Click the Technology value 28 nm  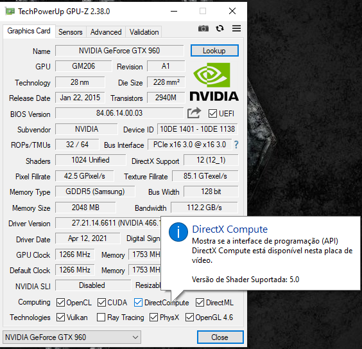[x=80, y=82]
